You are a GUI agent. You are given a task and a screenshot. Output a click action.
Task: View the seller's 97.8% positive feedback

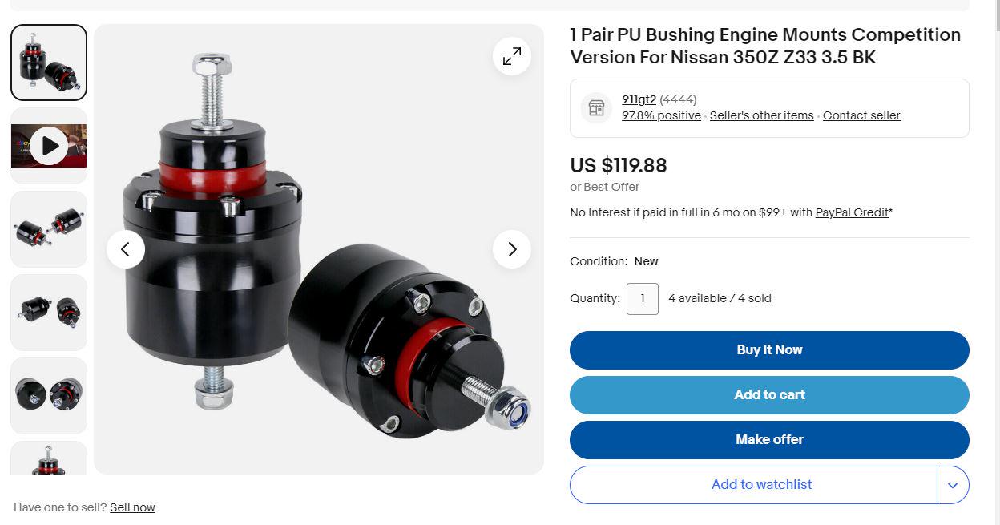point(661,115)
